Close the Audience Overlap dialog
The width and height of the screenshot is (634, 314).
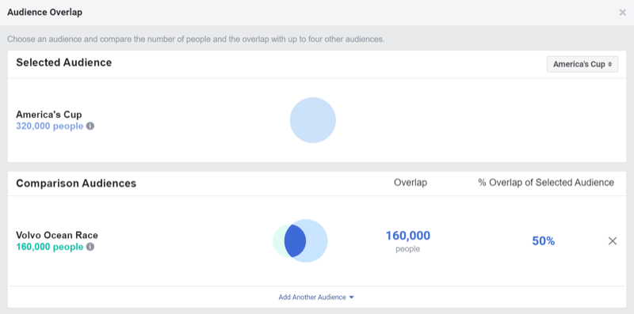[622, 13]
